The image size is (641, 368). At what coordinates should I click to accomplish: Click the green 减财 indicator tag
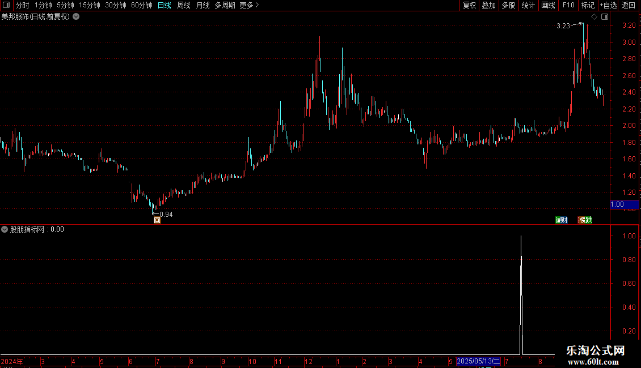click(561, 220)
